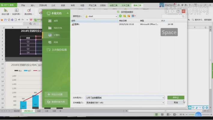Click the 更改颜色 change colors icon
Image resolution: width=213 pixels, height=120 pixels.
click(x=29, y=10)
